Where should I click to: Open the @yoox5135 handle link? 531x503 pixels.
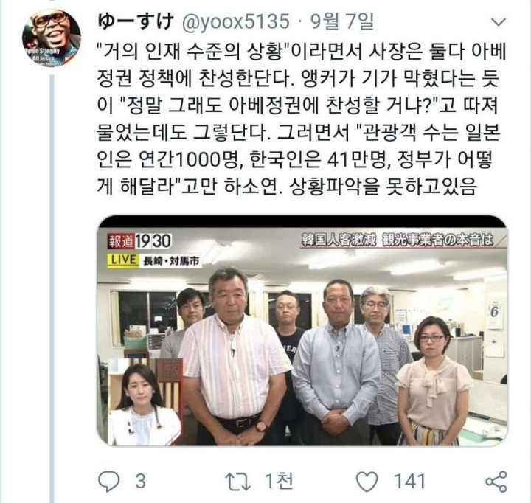point(236,21)
